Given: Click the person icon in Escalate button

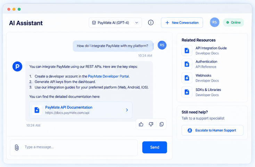Looking at the screenshot, I should [190, 130].
